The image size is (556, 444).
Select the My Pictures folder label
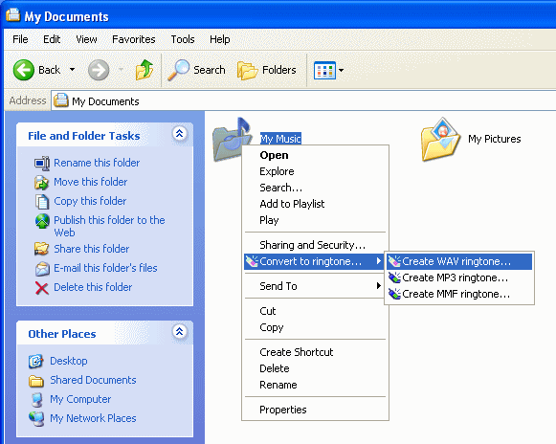495,139
